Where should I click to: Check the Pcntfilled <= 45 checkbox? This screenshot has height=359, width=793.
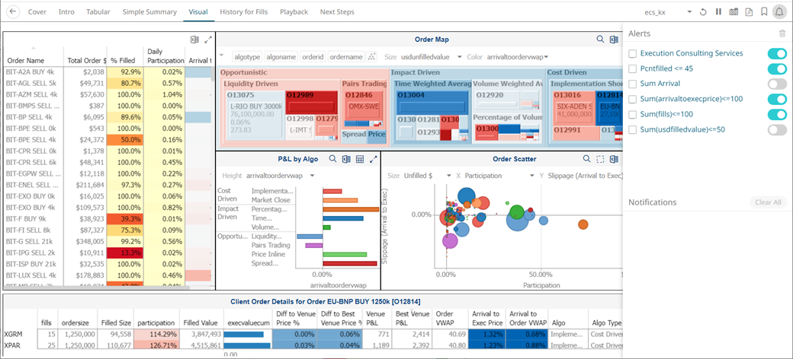(x=632, y=69)
